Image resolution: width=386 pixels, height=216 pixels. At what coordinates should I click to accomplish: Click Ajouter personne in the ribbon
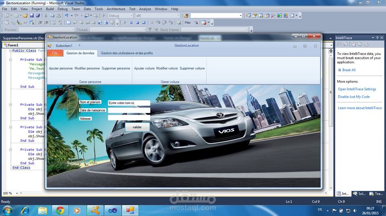61,68
